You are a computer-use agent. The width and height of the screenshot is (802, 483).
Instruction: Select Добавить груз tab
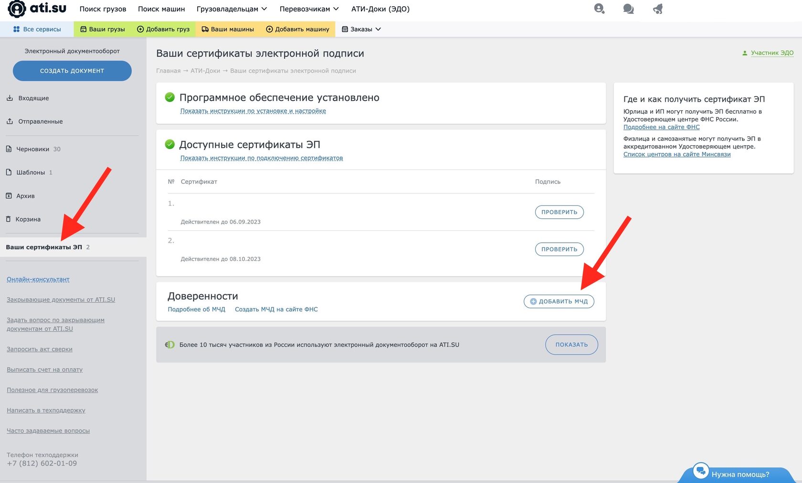(163, 29)
